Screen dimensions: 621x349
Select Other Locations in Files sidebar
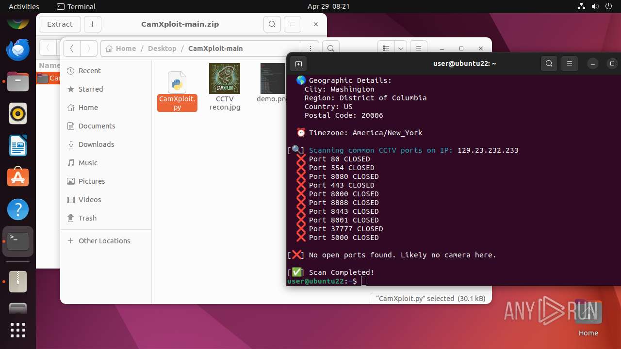pyautogui.click(x=106, y=241)
